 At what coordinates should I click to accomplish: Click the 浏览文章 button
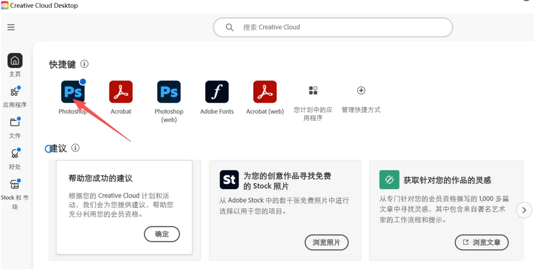pos(482,242)
